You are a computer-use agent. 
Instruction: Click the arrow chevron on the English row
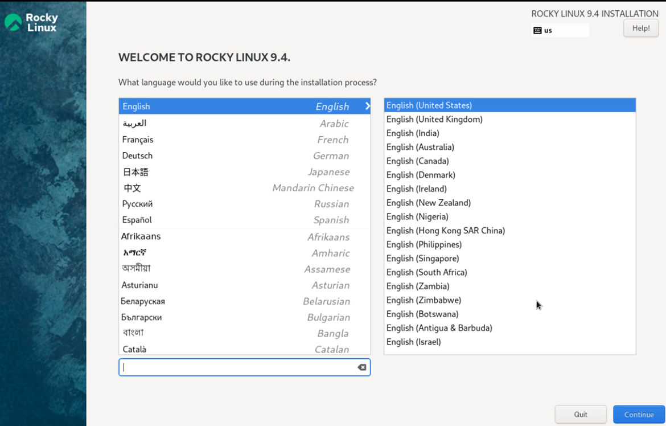[367, 106]
